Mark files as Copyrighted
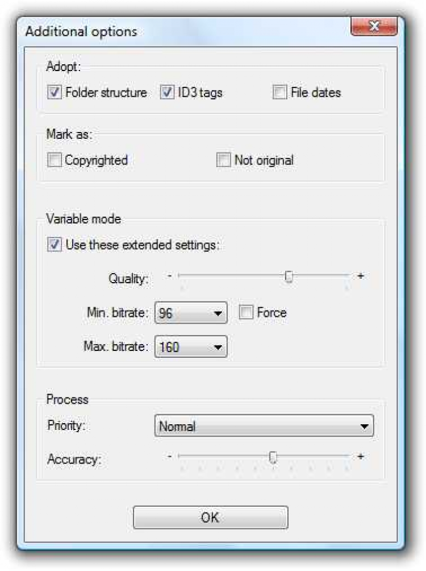The height and width of the screenshot is (571, 426). coord(55,160)
